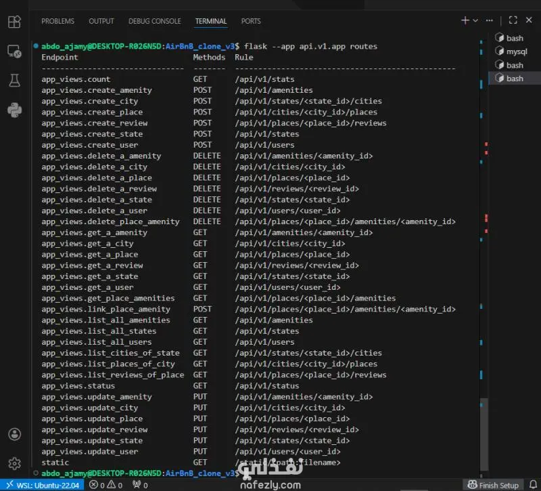Click the Rule column header text
The image size is (541, 491).
(244, 58)
